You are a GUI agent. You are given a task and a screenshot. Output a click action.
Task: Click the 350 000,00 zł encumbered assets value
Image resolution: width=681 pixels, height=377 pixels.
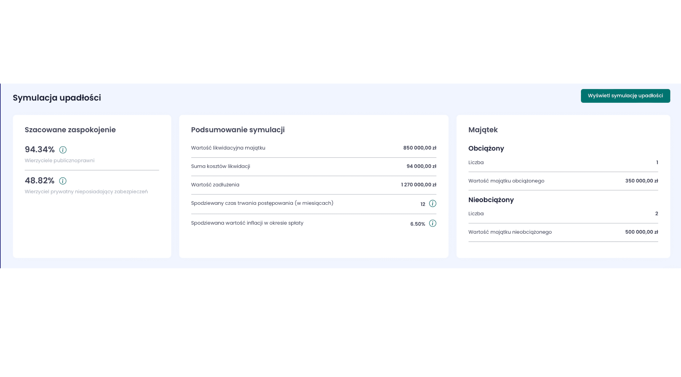tap(641, 181)
